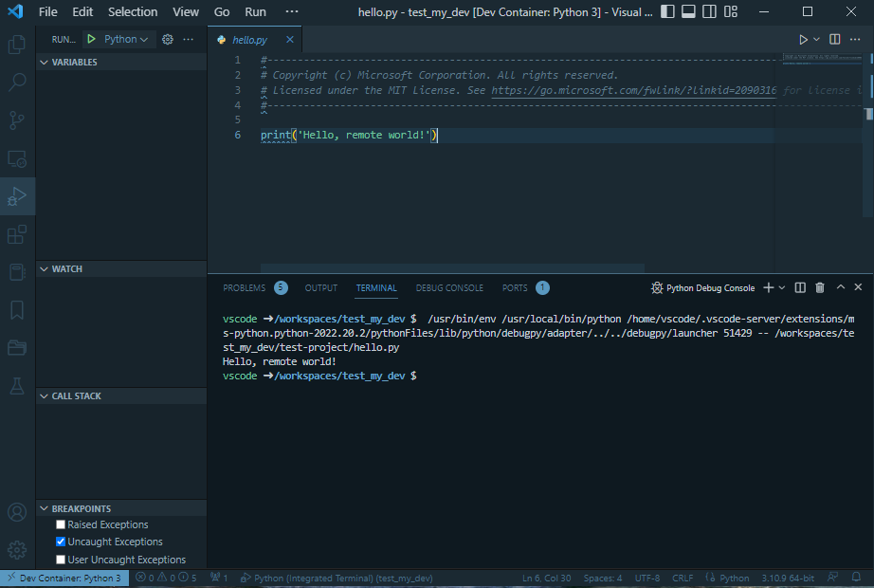Enable User Uncaught Exceptions breakpoint

(x=61, y=560)
